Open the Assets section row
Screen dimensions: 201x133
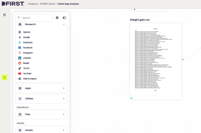pyautogui.click(x=41, y=129)
